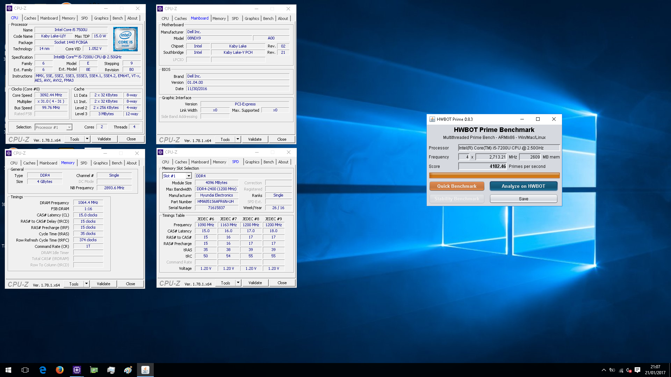Click the motherboard Model 08NDX9 field
671x377 pixels.
click(219, 38)
